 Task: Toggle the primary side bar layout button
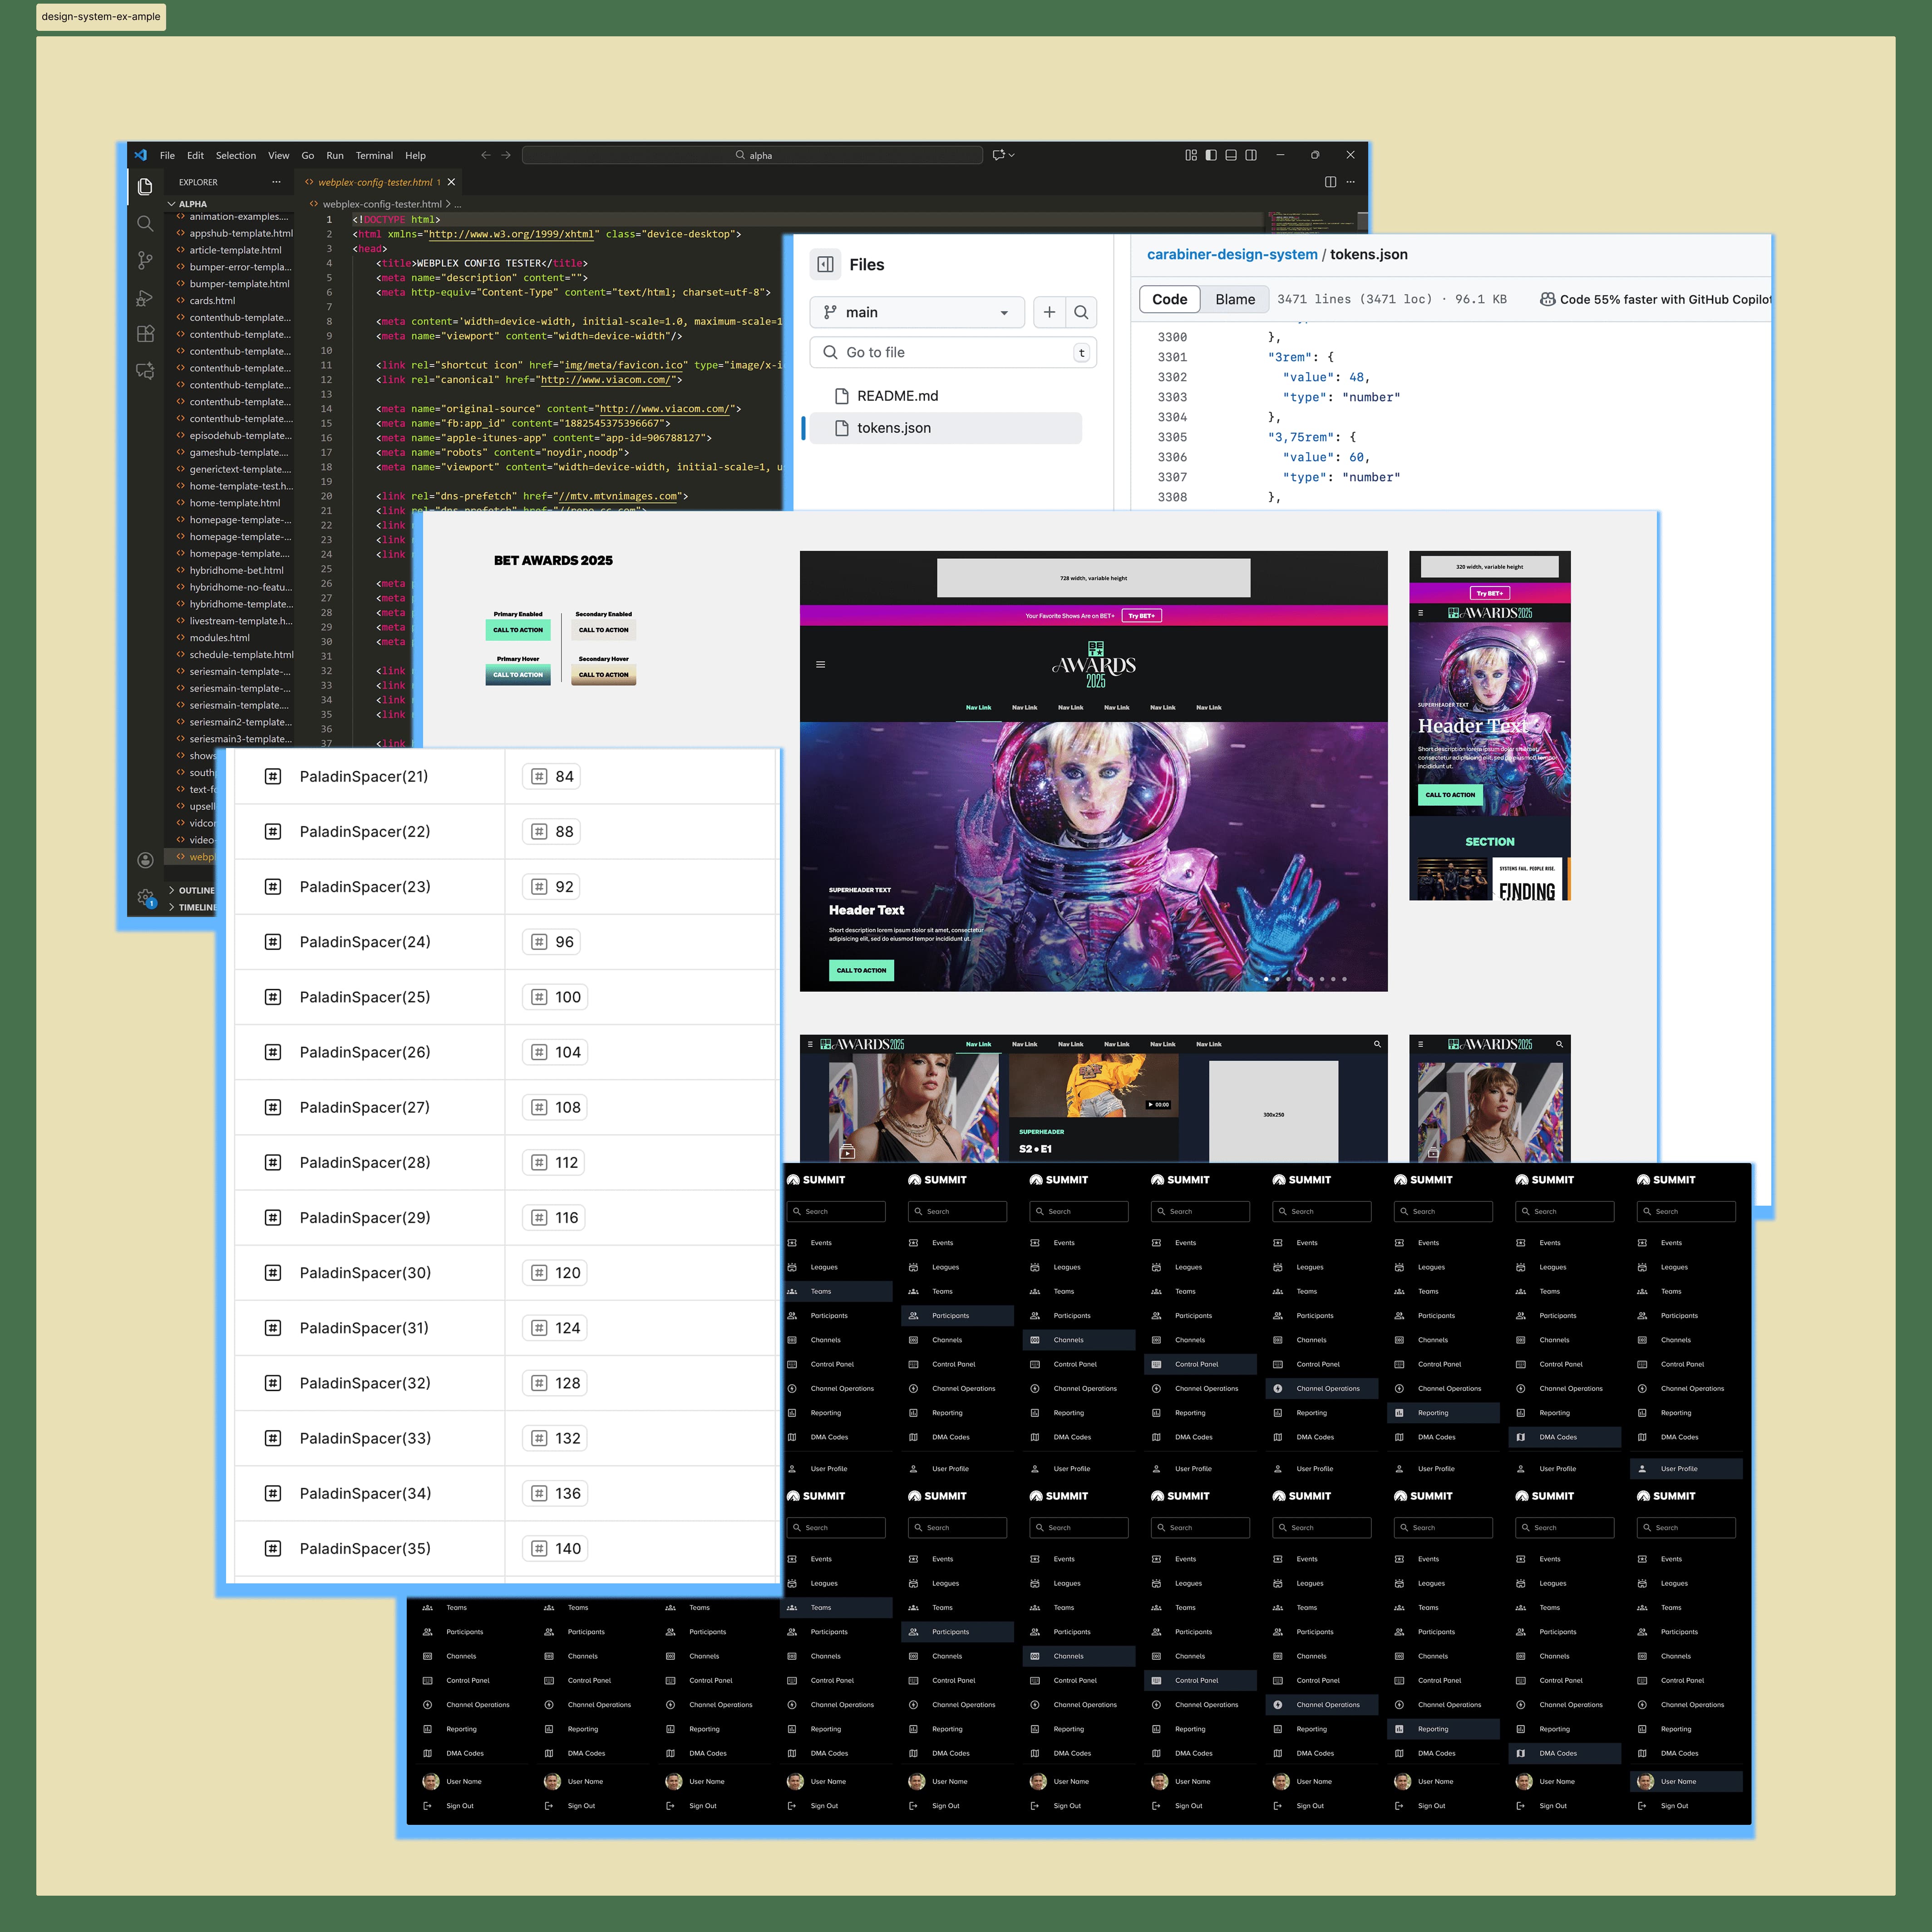1211,155
